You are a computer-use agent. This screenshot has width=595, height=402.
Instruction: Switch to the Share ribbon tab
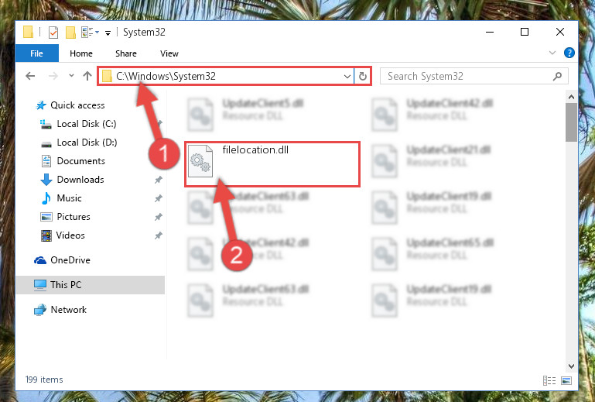[126, 53]
